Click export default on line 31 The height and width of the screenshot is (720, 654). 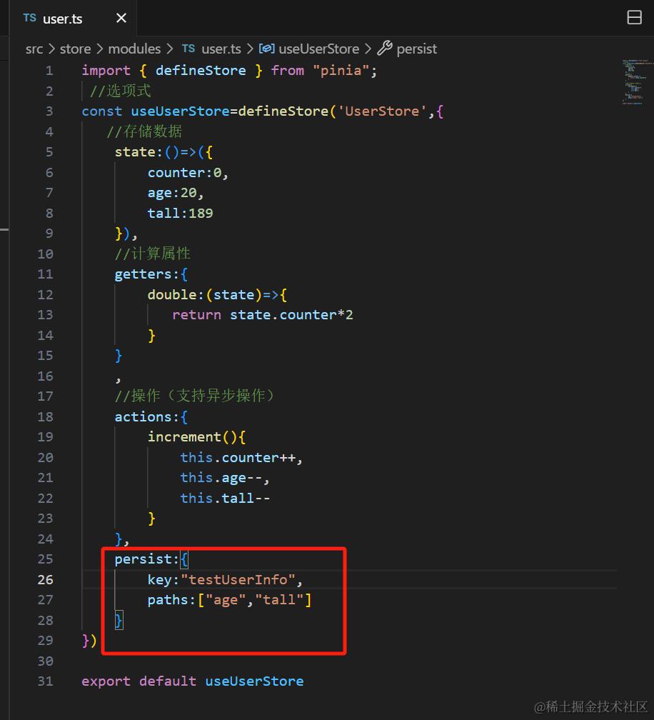[x=139, y=681]
